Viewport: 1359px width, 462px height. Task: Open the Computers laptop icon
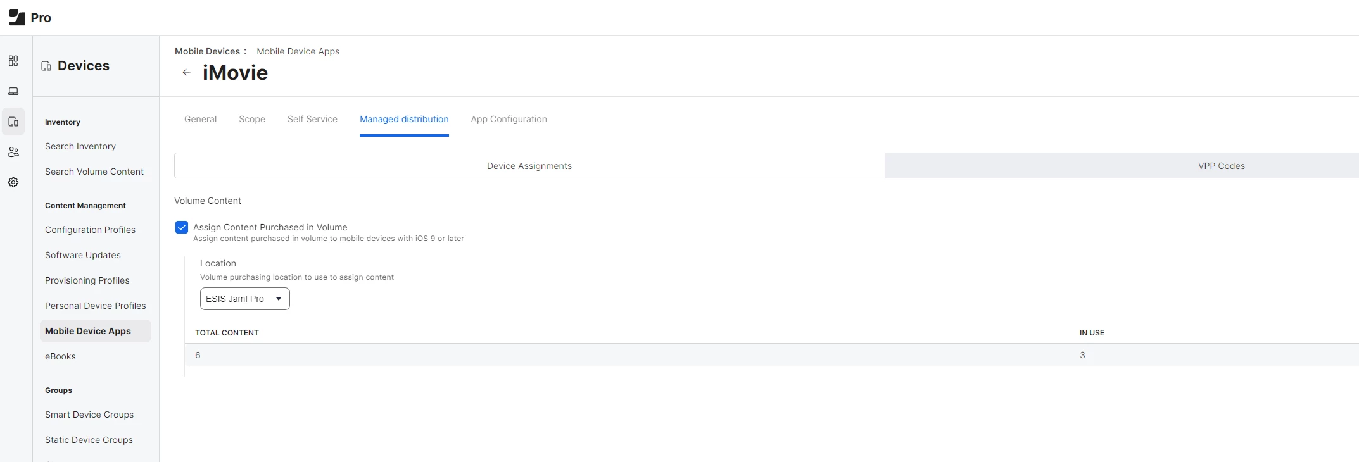tap(13, 91)
